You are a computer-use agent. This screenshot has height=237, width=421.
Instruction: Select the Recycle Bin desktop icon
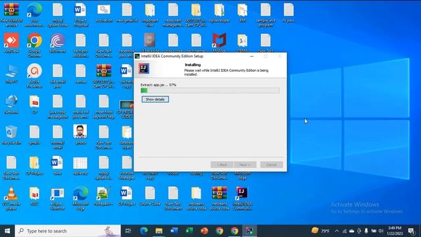[x=11, y=135]
